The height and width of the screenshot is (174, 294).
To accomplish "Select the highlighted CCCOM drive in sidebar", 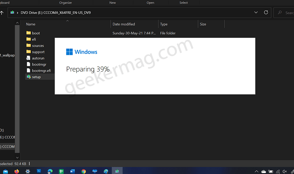I will tap(7, 146).
